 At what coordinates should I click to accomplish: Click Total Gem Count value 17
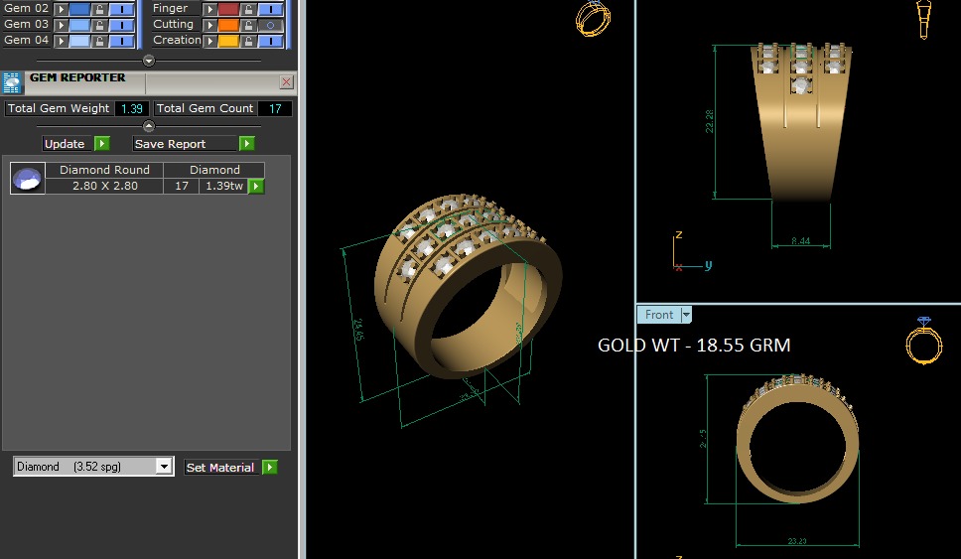[275, 108]
